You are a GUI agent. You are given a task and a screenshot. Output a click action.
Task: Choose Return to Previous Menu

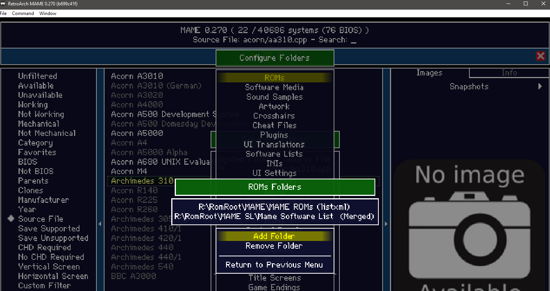[x=274, y=265]
